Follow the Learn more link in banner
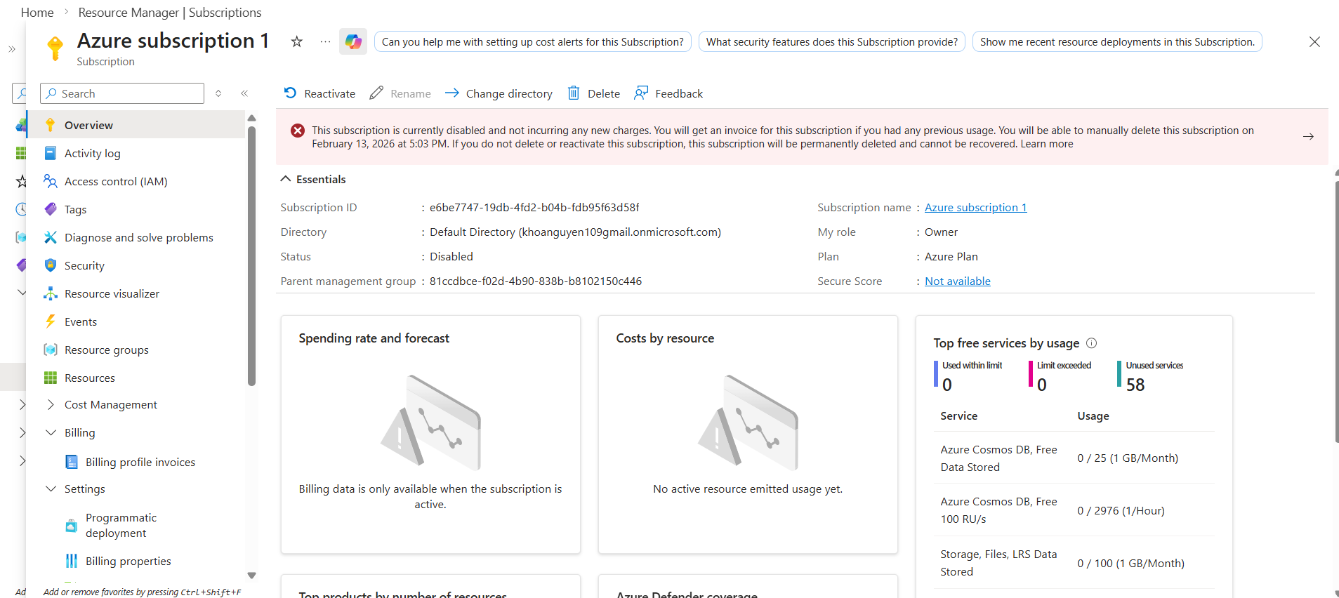Image resolution: width=1339 pixels, height=598 pixels. click(1047, 144)
